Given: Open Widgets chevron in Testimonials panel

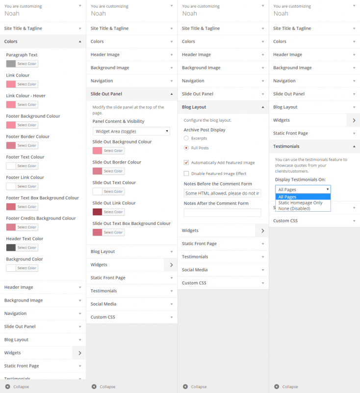Looking at the screenshot, I should 354,120.
